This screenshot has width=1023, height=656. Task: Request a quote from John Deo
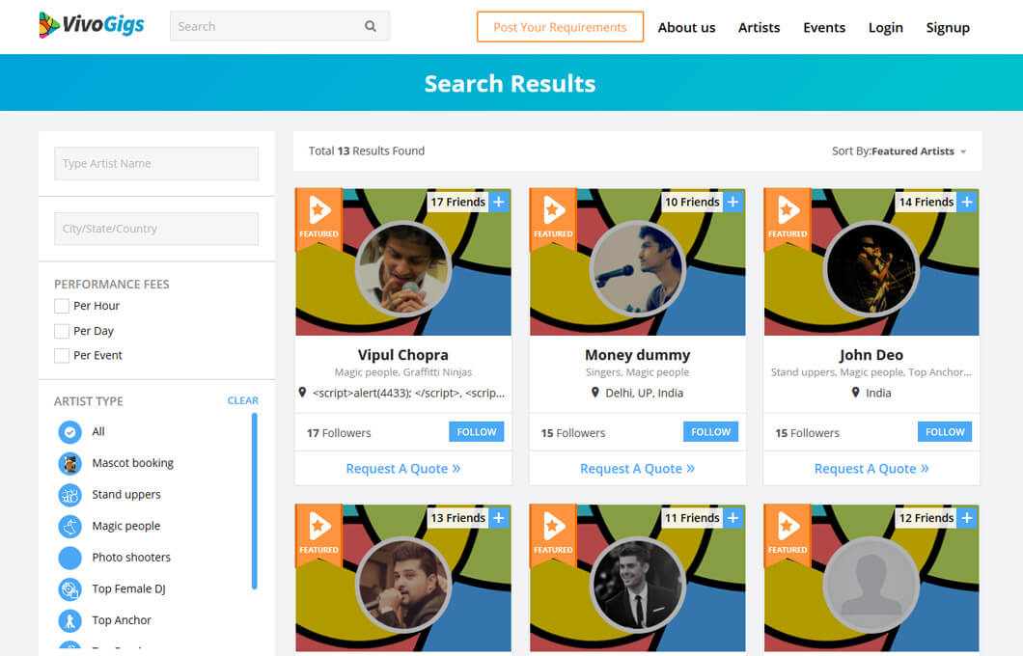pos(871,469)
